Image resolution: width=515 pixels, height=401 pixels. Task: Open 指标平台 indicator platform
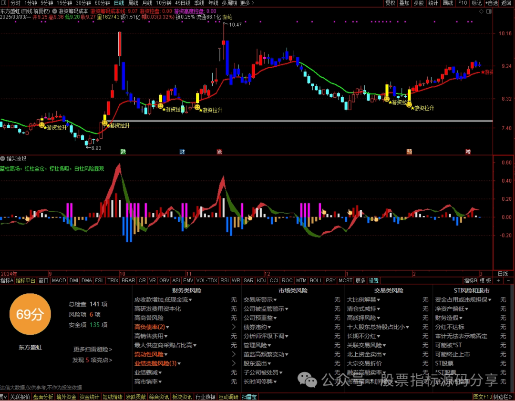(25, 280)
